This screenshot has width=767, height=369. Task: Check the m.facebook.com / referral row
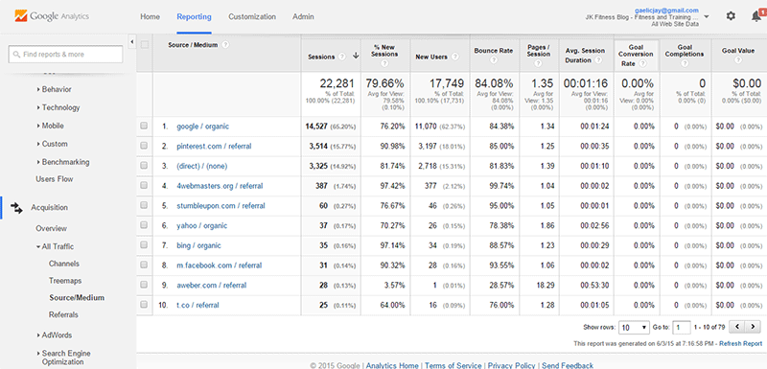144,265
